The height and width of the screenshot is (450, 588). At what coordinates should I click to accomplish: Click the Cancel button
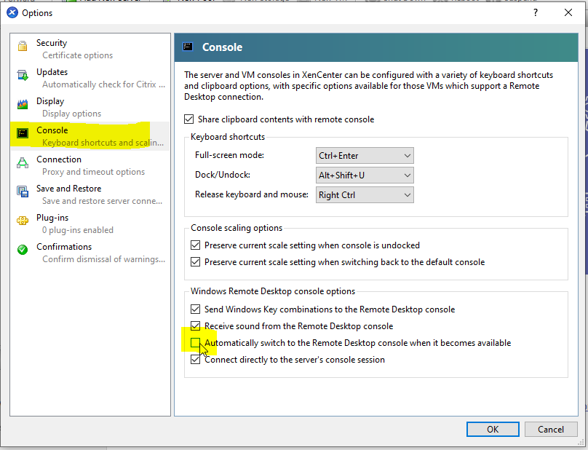tap(550, 429)
